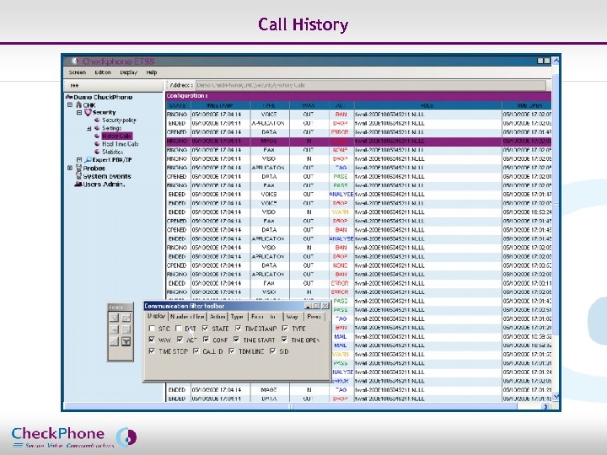This screenshot has width=607, height=455.
Task: Uncheck the WAY column checkbox
Action: pos(152,340)
